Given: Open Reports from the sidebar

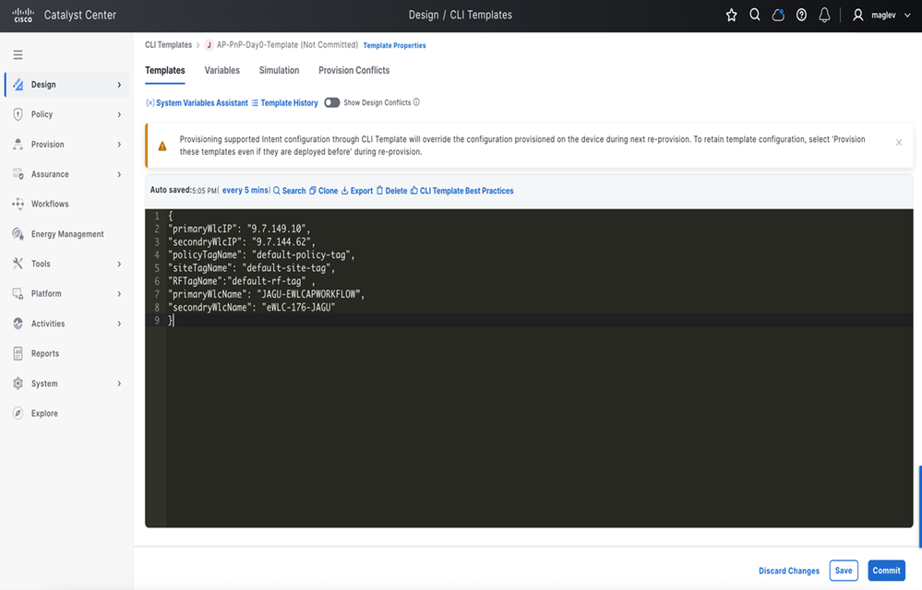Looking at the screenshot, I should tap(45, 353).
